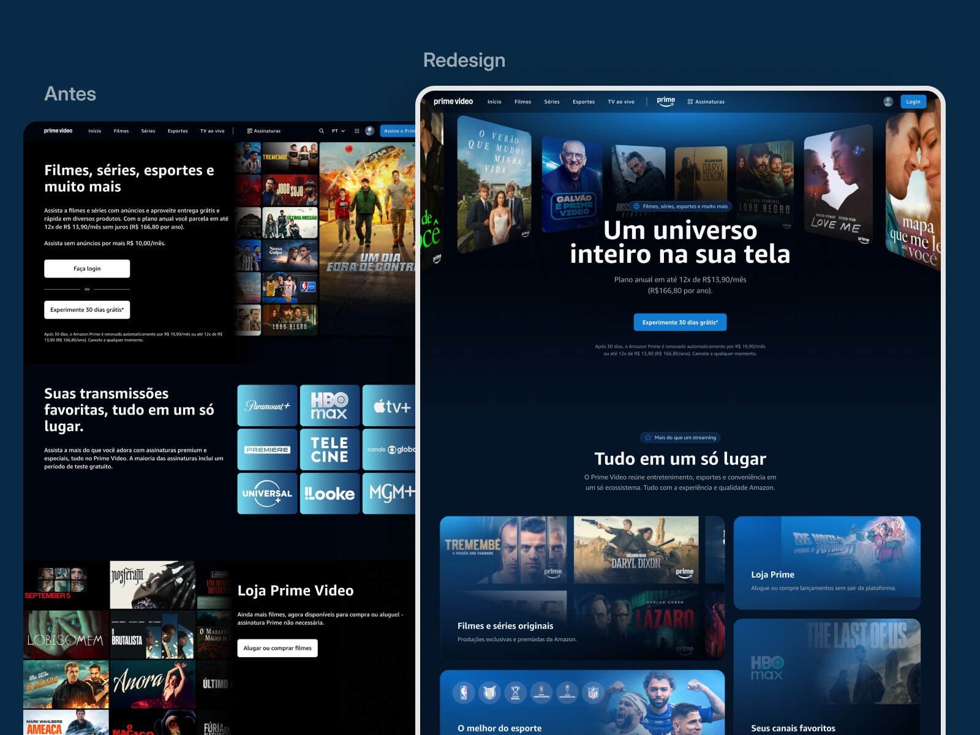The height and width of the screenshot is (735, 980).
Task: Click the Faça login button
Action: (87, 269)
